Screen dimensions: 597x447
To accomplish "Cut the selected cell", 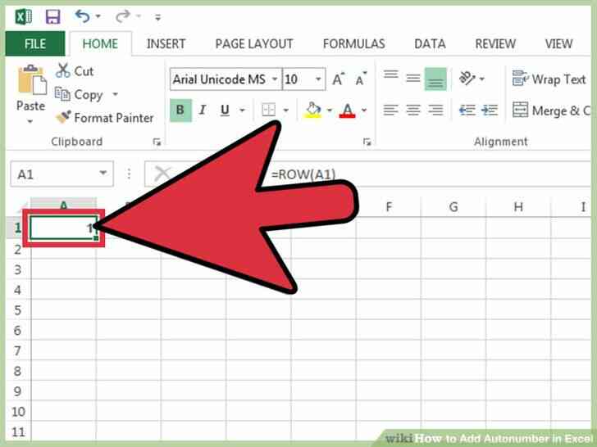I will click(75, 71).
